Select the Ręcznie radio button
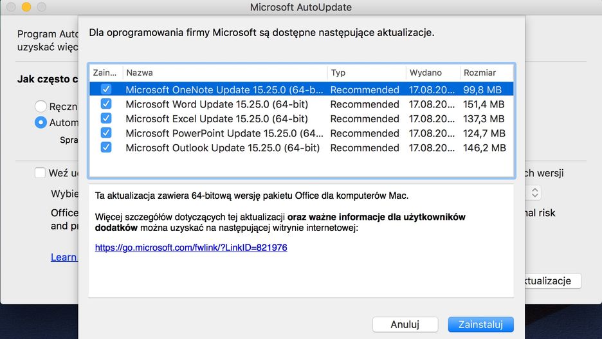This screenshot has height=339, width=602. [x=41, y=107]
